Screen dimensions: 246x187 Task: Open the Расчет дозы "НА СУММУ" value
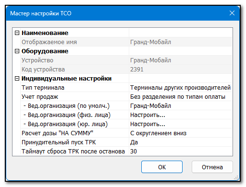pyautogui.click(x=181, y=133)
